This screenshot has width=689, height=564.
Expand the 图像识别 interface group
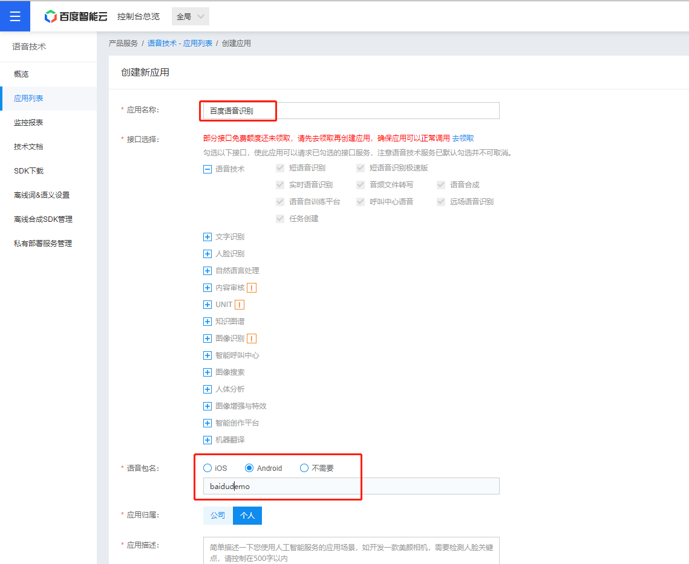pyautogui.click(x=207, y=339)
